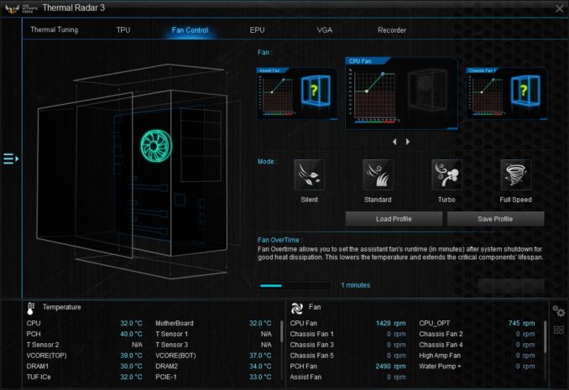Click the CPU_OPT 745 rpm reading
This screenshot has width=569, height=390.
click(521, 323)
